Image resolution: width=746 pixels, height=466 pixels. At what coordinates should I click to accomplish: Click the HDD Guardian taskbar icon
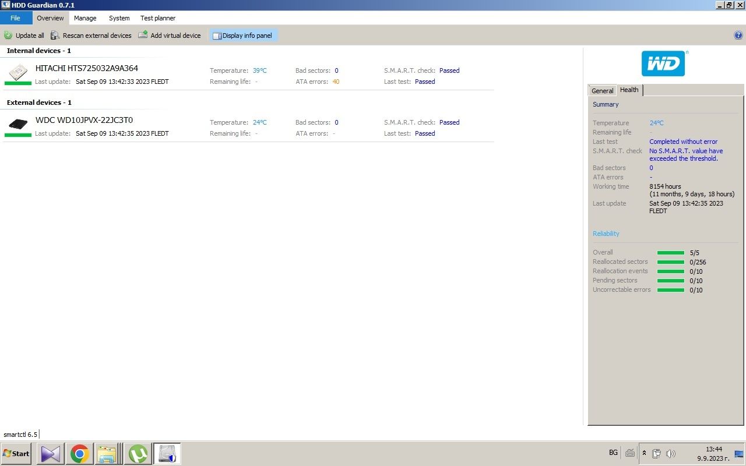[167, 453]
